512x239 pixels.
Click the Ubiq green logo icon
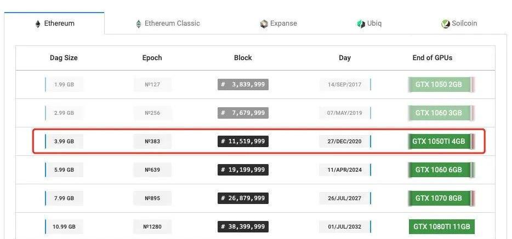361,24
